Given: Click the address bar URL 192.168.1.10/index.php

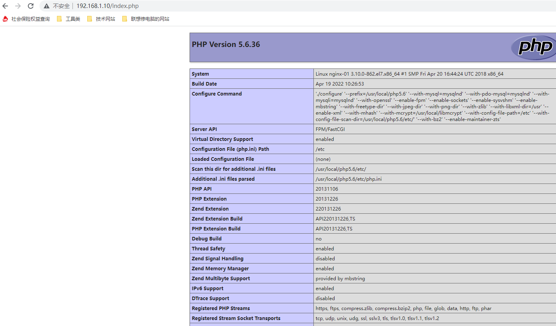Looking at the screenshot, I should (x=108, y=6).
